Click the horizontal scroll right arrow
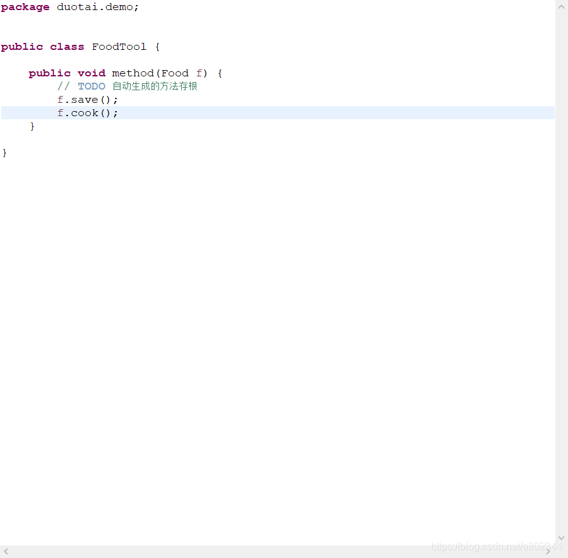This screenshot has width=568, height=558. 548,552
